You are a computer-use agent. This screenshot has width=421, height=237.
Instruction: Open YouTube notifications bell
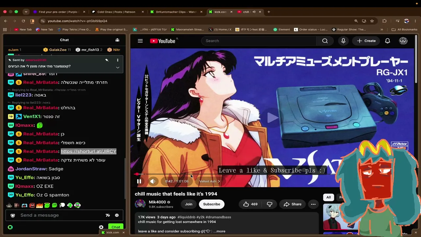pos(387,41)
